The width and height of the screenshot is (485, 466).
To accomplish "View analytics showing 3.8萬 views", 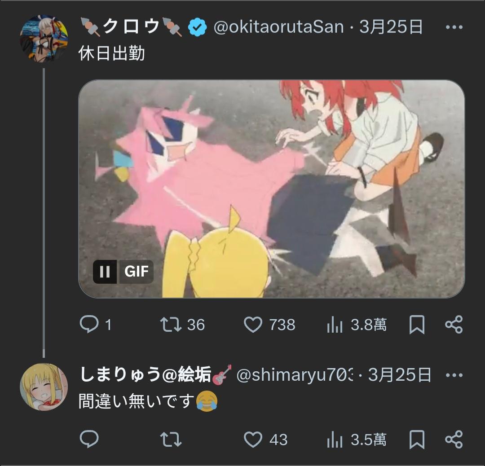I will [x=335, y=324].
